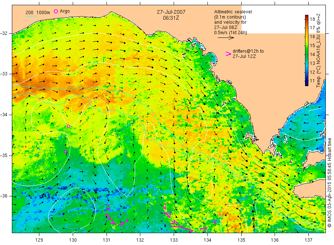Click the color bar value '16'
The image size is (334, 245).
pyautogui.click(x=312, y=37)
